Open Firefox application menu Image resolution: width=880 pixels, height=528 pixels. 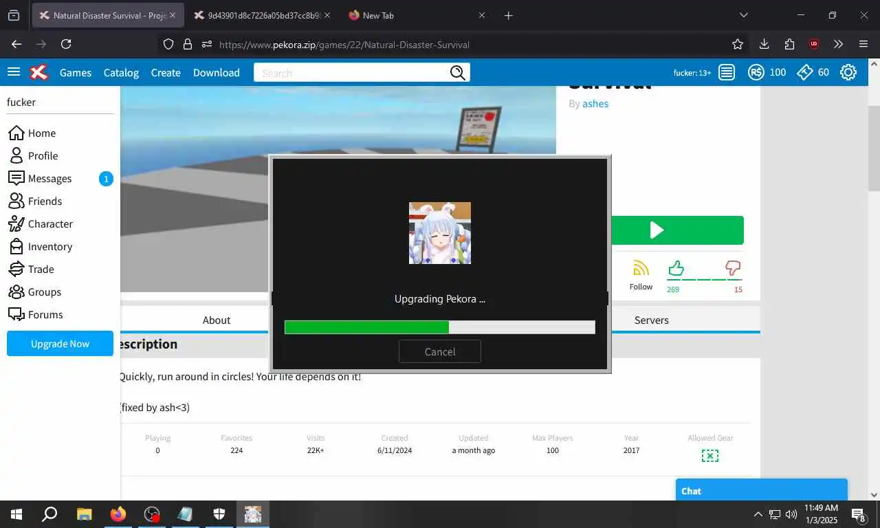(863, 44)
